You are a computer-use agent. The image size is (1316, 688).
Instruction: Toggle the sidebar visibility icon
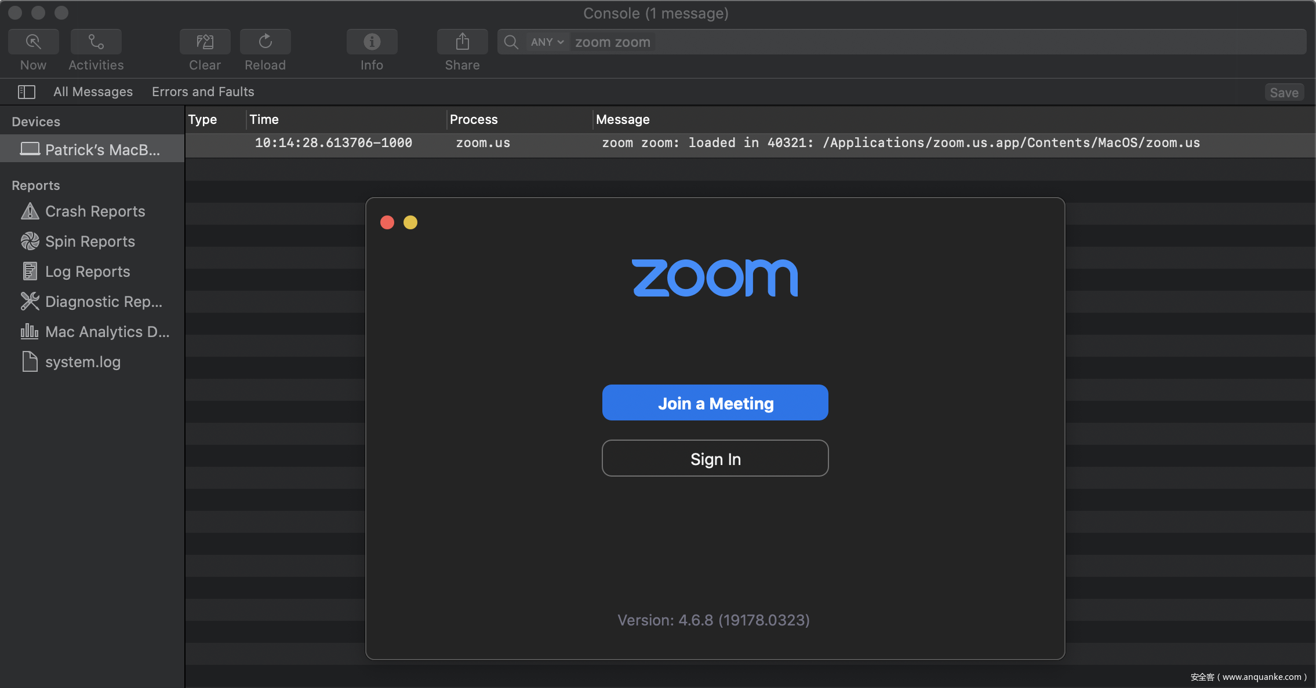(x=27, y=92)
